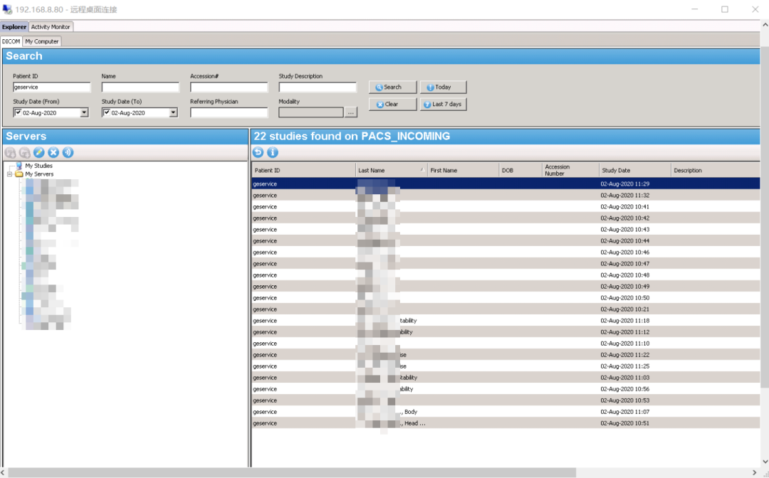Select the second greyed server toolbar icon
769x478 pixels.
pyautogui.click(x=24, y=152)
